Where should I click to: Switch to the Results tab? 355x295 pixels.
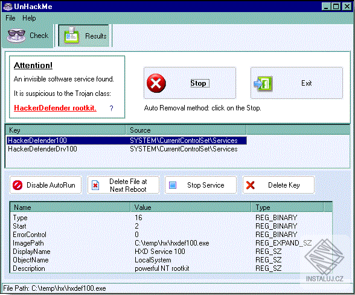pyautogui.click(x=84, y=36)
